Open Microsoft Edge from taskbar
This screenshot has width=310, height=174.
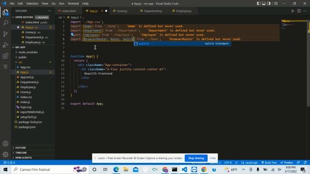[x=116, y=170]
